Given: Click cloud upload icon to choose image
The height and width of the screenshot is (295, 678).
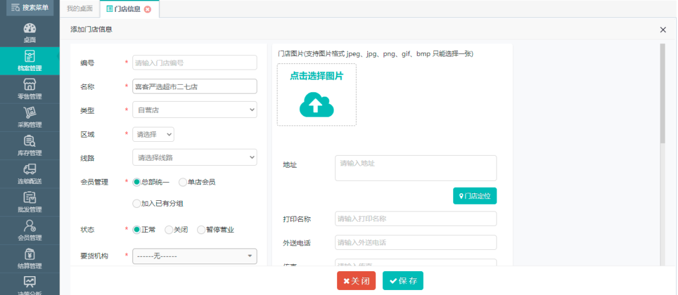Looking at the screenshot, I should 316,104.
